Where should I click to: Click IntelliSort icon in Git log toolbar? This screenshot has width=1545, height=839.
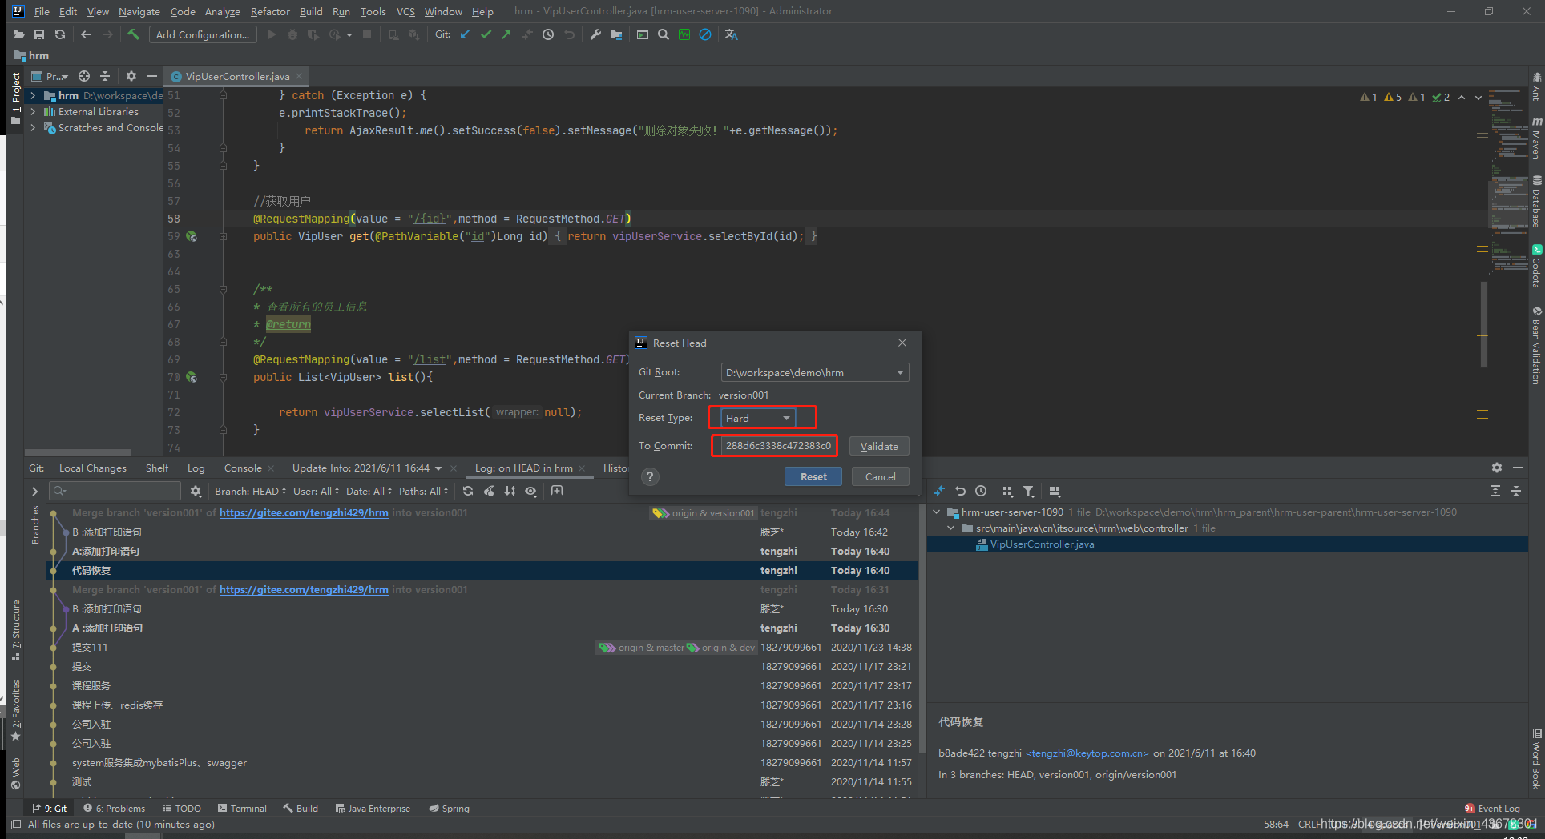click(x=510, y=491)
